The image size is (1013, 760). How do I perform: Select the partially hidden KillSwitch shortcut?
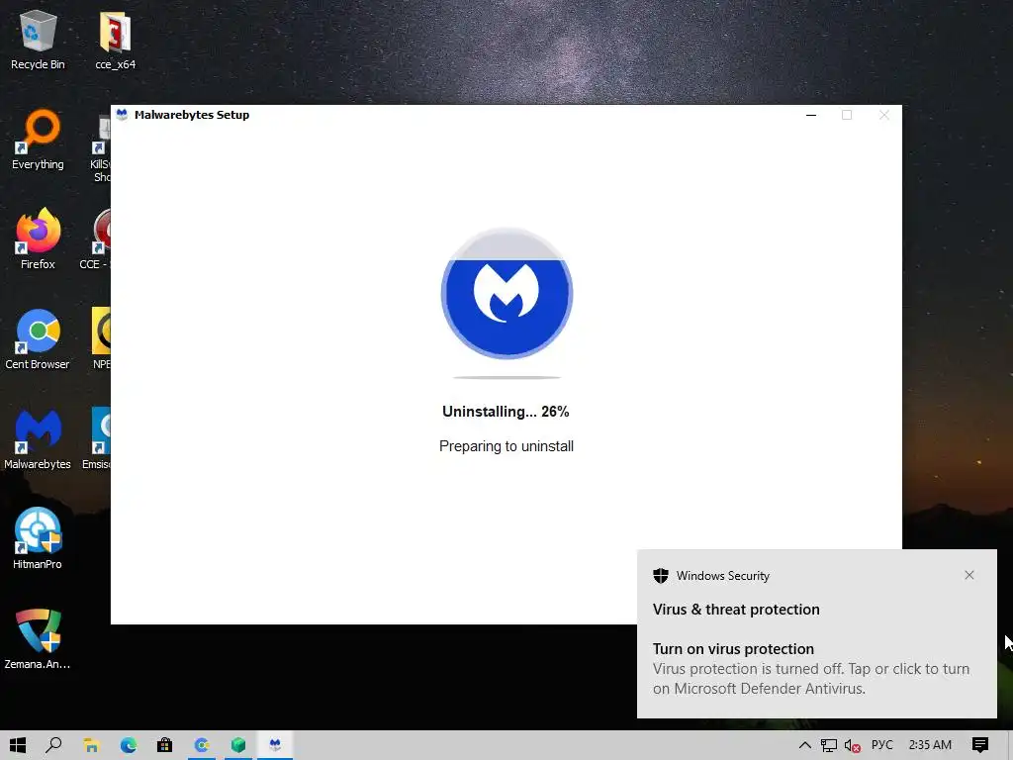pos(101,148)
